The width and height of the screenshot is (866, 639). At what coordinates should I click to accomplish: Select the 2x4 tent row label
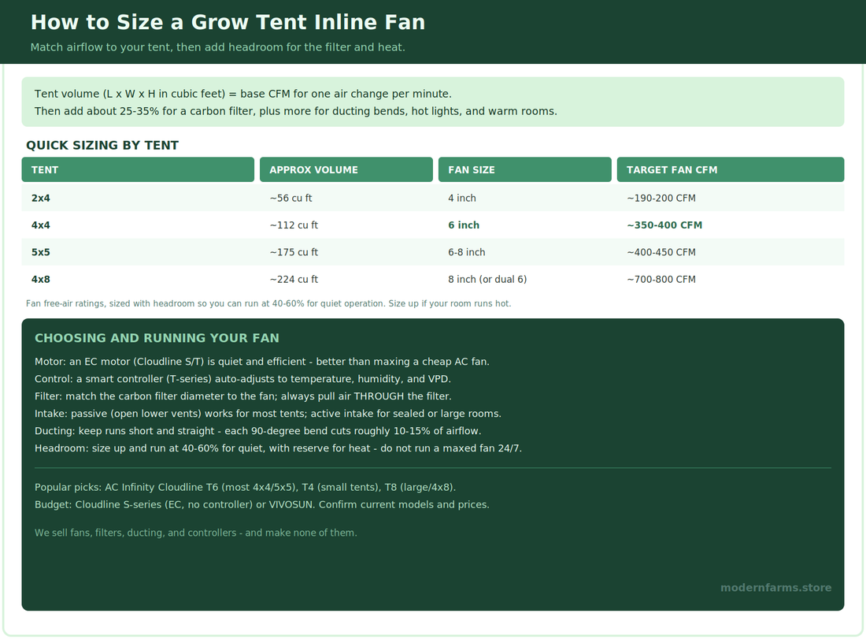pyautogui.click(x=41, y=198)
